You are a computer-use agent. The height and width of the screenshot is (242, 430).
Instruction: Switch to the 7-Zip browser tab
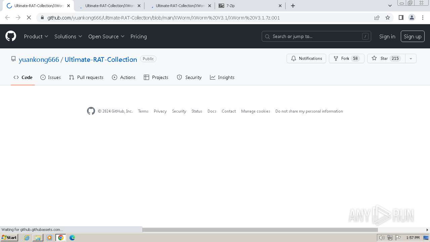pyautogui.click(x=250, y=6)
